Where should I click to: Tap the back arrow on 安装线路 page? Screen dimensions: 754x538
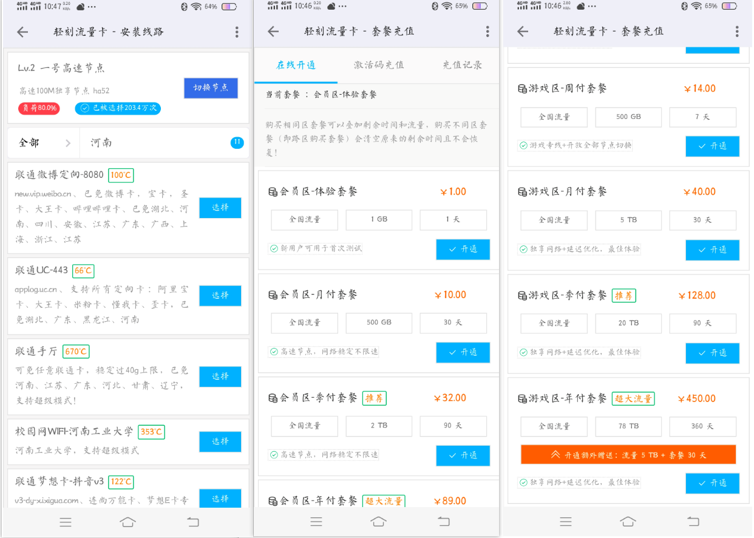pos(22,32)
